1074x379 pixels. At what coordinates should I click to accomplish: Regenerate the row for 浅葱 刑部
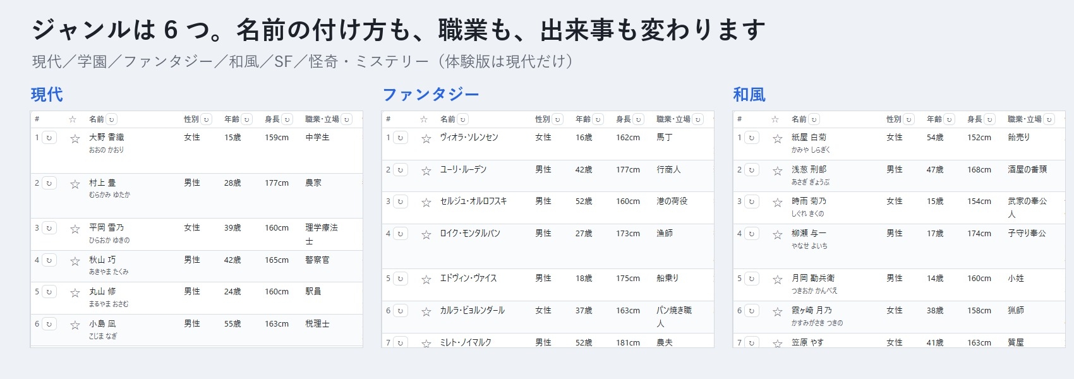click(752, 170)
